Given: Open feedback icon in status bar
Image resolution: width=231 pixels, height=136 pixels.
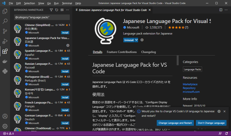Looking at the screenshot, I should [220, 134].
